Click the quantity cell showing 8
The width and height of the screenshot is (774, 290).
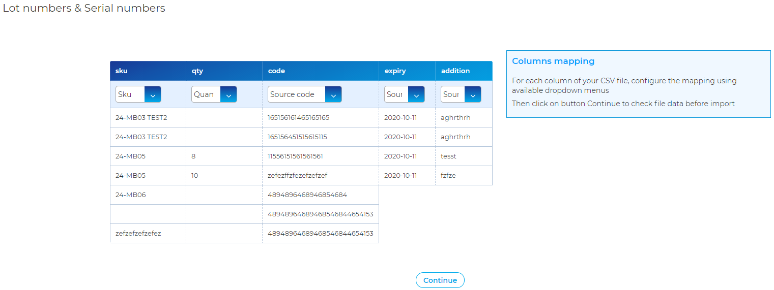224,156
